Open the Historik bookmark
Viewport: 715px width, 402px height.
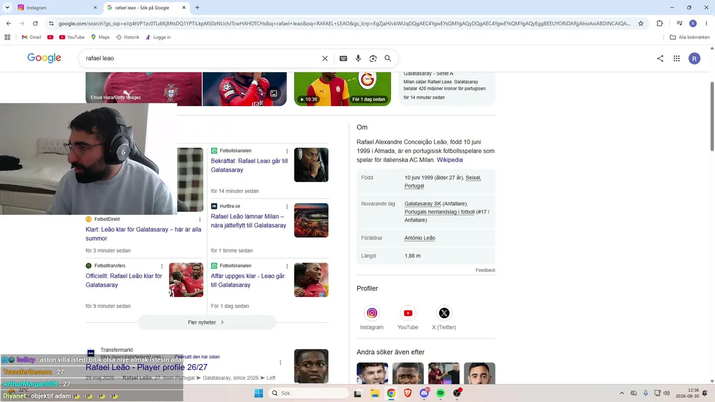click(x=127, y=37)
